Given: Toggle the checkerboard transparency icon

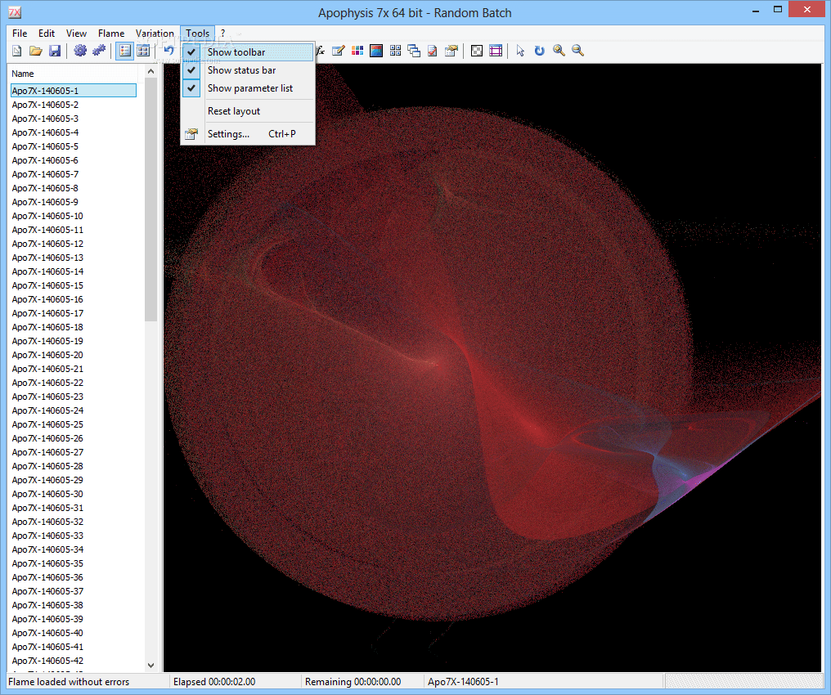Looking at the screenshot, I should [x=477, y=51].
